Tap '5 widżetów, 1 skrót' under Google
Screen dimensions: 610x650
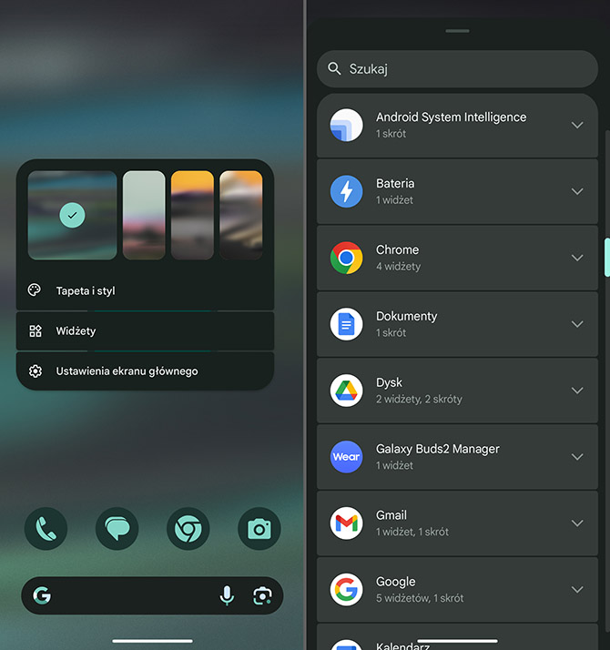pos(420,598)
